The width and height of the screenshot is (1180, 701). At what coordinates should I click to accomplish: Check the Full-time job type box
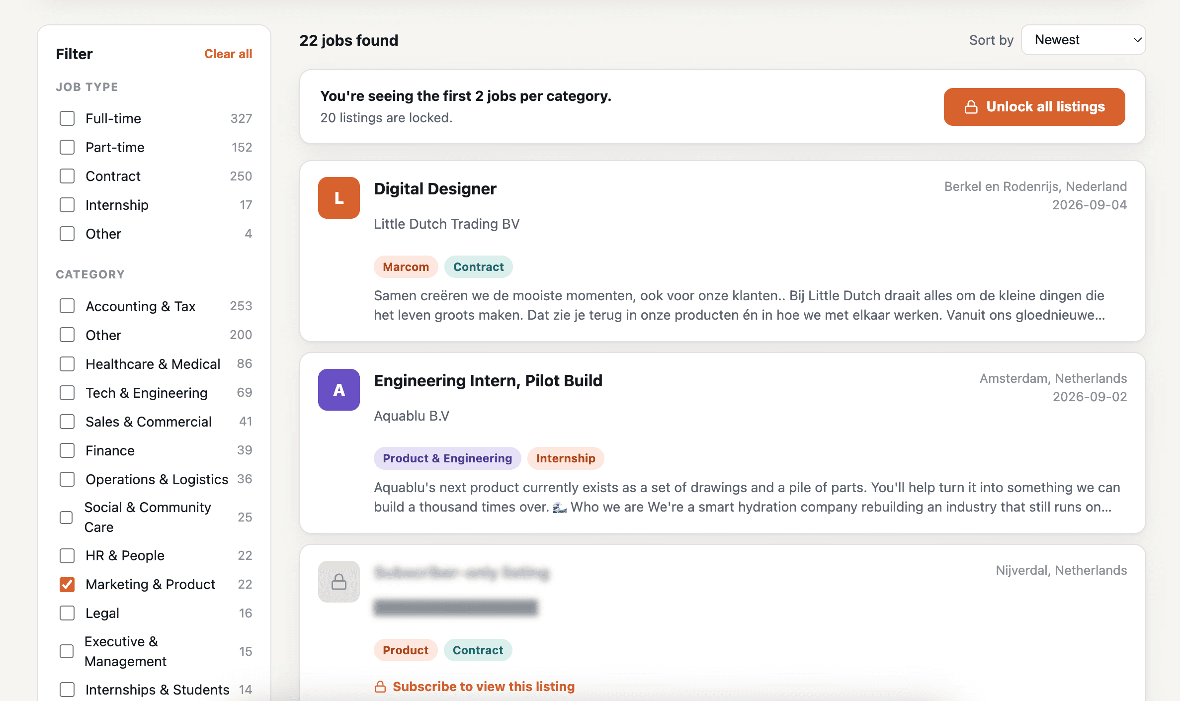67,118
